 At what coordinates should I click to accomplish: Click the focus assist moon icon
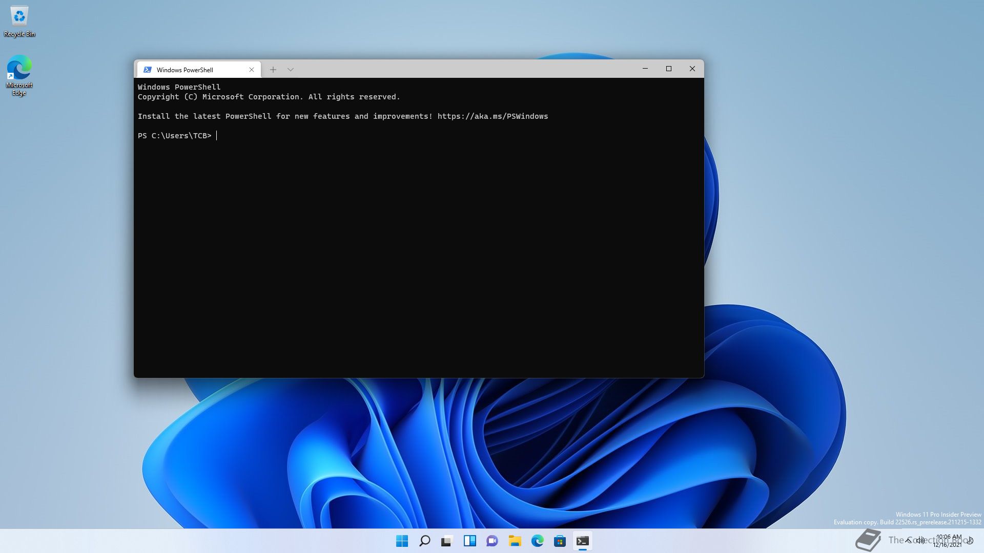point(970,540)
